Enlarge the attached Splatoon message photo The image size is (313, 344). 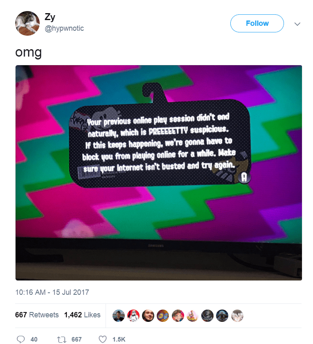pyautogui.click(x=159, y=173)
